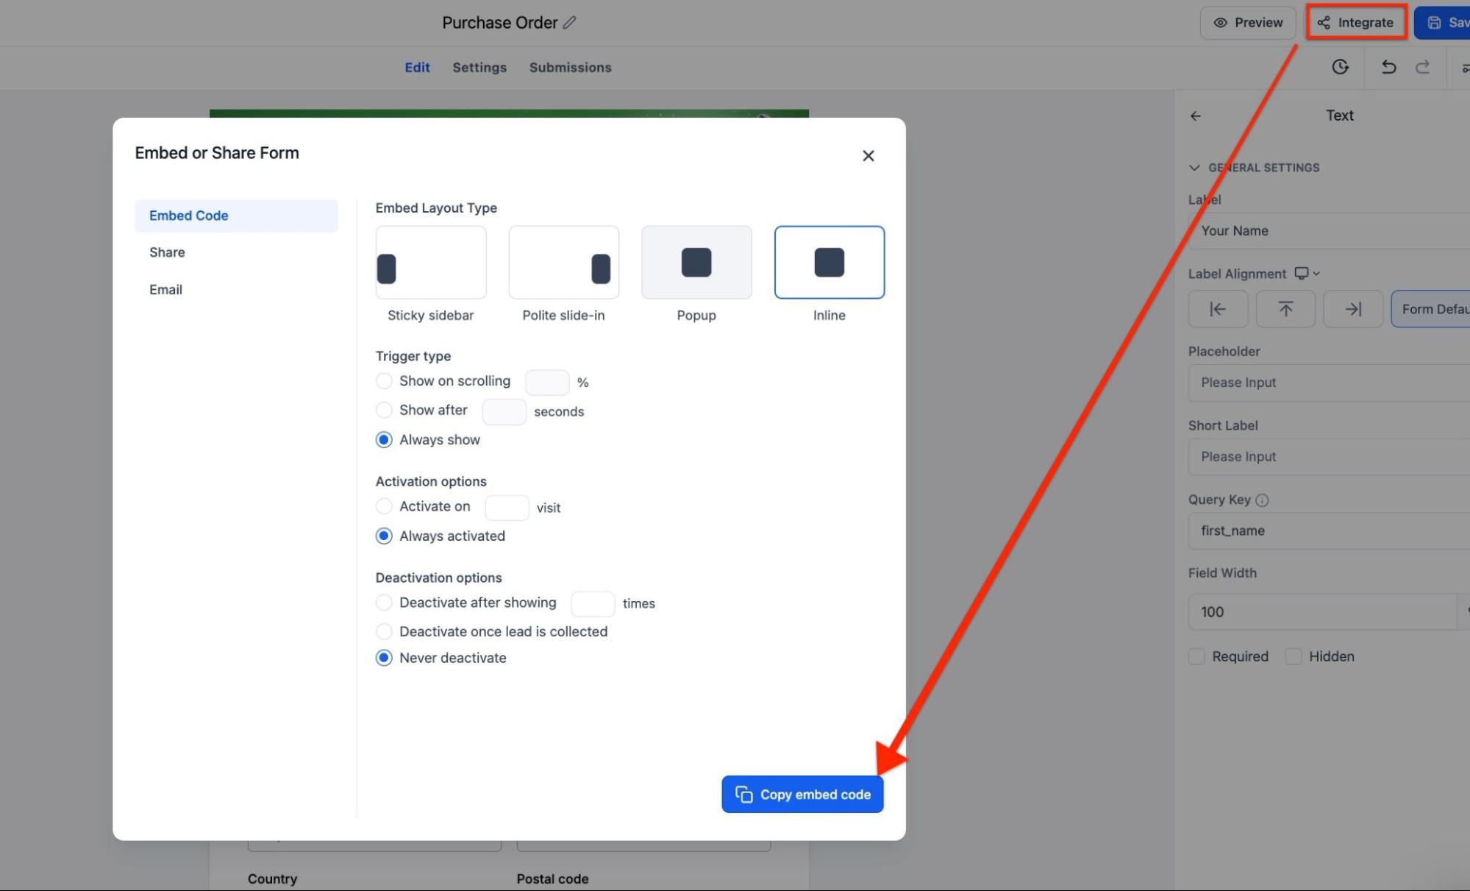The image size is (1470, 891).
Task: Collapse the General Settings section
Action: click(1194, 168)
